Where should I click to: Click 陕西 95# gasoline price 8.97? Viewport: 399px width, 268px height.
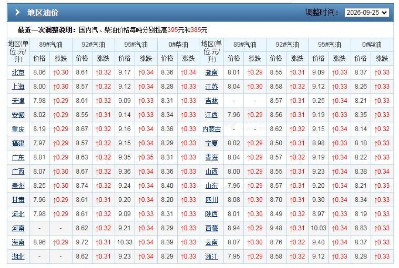(318, 214)
